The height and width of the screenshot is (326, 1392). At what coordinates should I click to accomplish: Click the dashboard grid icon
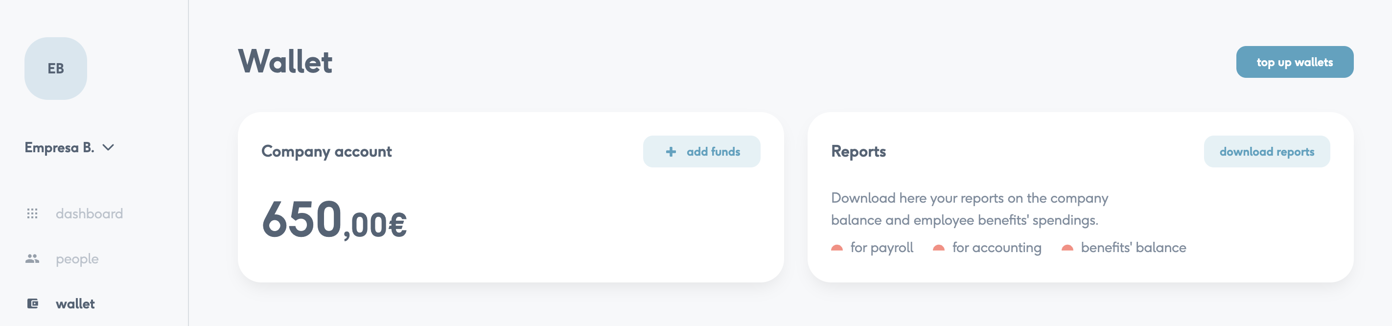[32, 213]
